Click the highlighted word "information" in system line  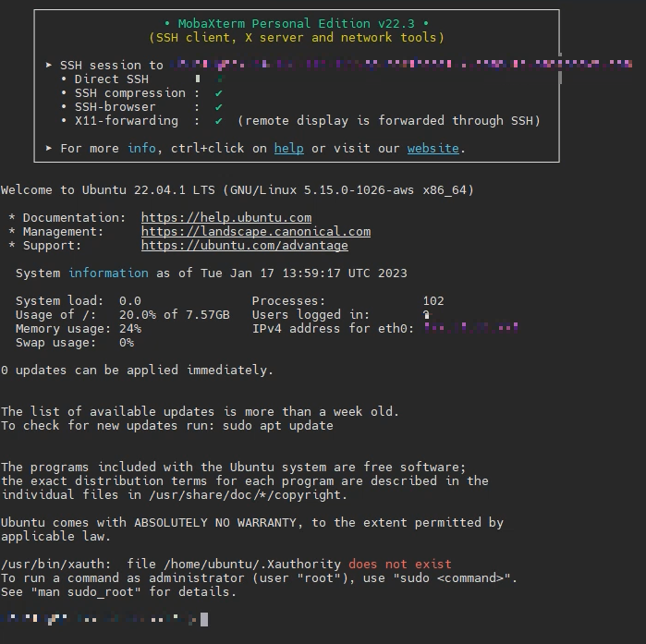pyautogui.click(x=108, y=273)
